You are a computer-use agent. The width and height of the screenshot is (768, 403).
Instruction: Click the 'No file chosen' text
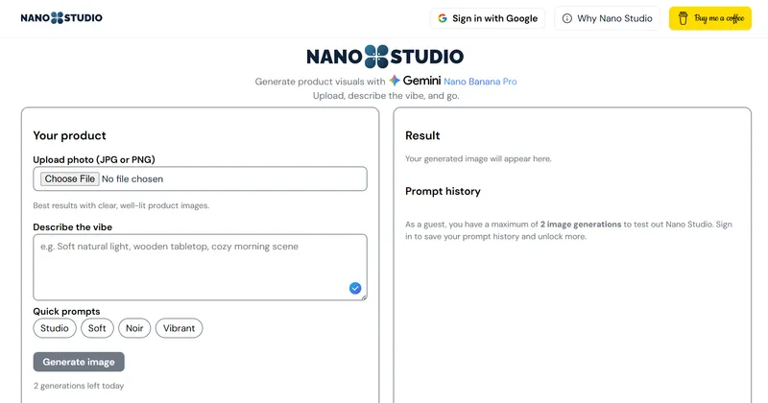tap(132, 178)
